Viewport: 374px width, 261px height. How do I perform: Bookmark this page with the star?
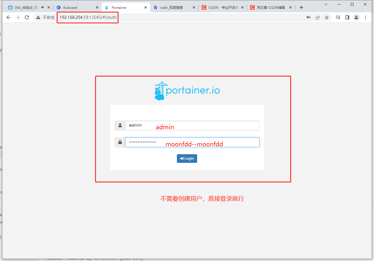pyautogui.click(x=327, y=17)
